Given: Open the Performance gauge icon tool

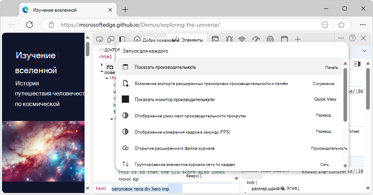Looking at the screenshot, I should coord(256,39).
